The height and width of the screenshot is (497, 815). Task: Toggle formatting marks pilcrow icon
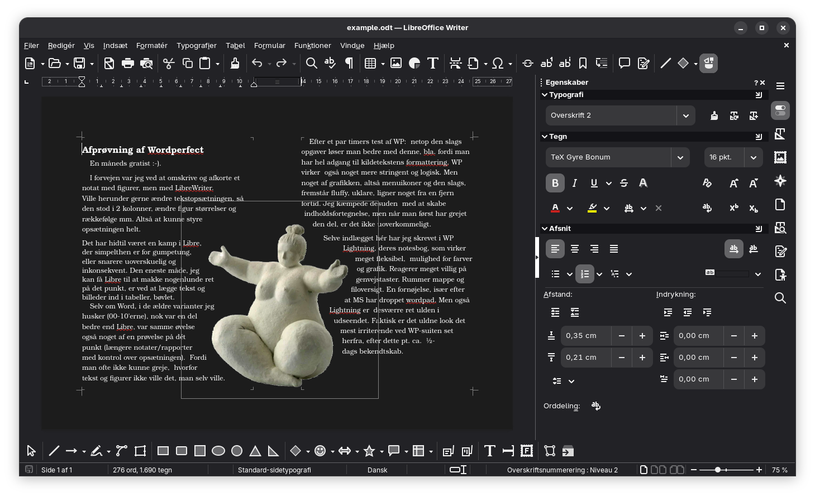point(349,63)
